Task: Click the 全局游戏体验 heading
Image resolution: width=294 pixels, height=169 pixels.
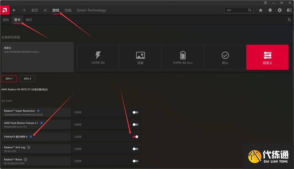Action: tap(11, 37)
